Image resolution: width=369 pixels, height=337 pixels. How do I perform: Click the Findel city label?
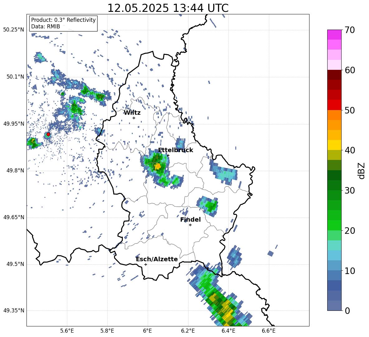[190, 219]
